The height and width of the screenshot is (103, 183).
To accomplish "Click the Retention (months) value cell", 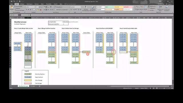I will coord(64,24).
